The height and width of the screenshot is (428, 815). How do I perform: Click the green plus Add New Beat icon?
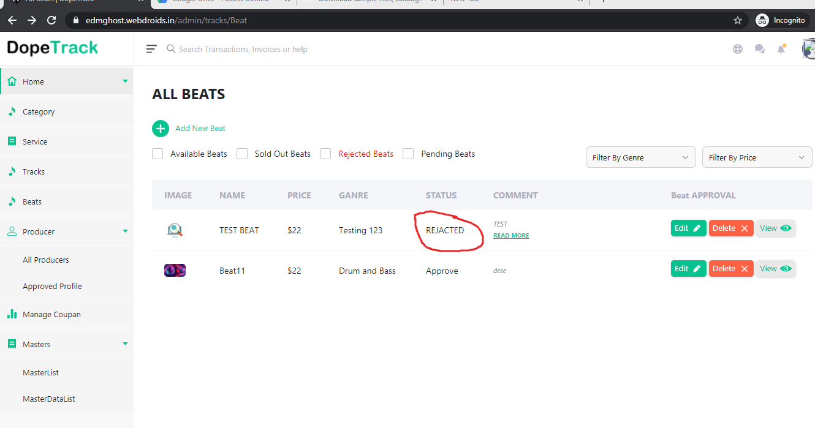pyautogui.click(x=160, y=129)
